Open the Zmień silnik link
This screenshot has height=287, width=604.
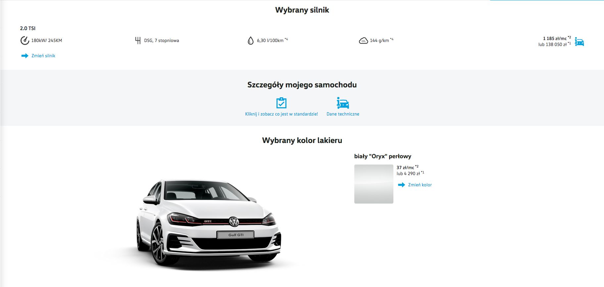pos(43,56)
